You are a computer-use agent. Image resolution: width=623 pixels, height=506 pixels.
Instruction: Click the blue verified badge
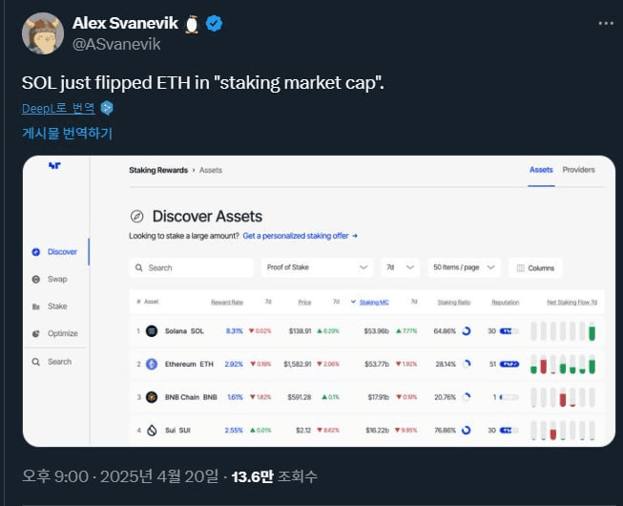point(215,24)
